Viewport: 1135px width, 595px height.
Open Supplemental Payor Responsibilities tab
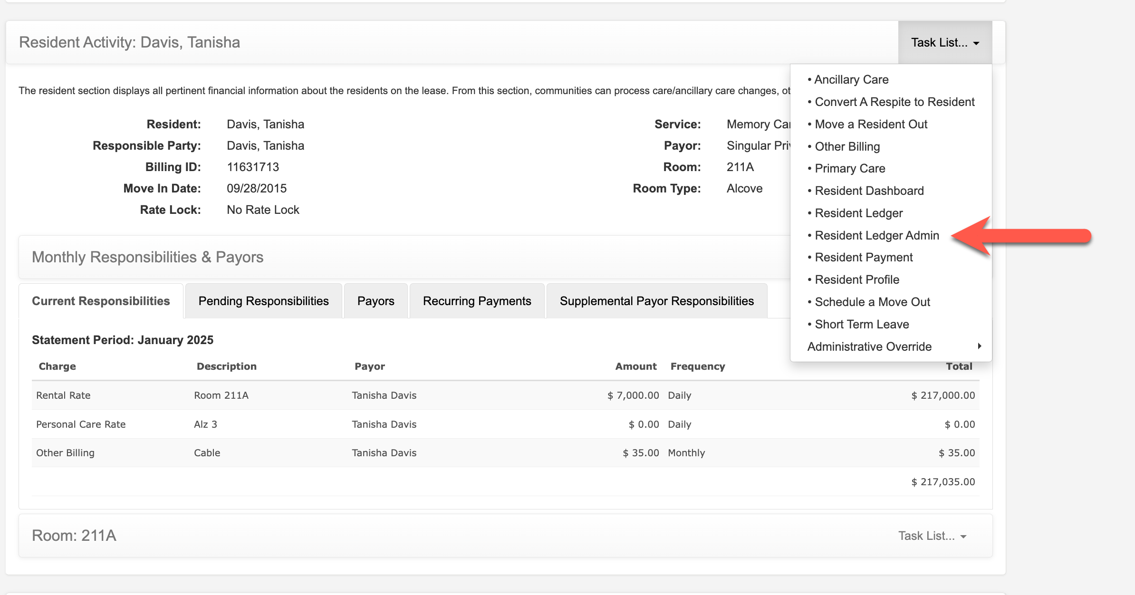pos(656,301)
